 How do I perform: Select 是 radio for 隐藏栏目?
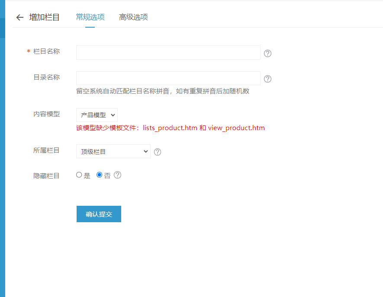(x=79, y=175)
